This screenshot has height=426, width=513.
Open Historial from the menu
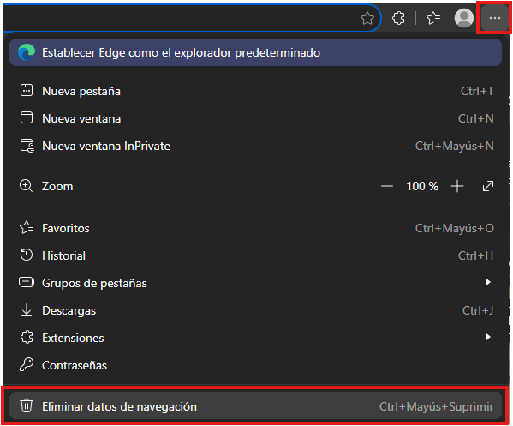[255, 255]
